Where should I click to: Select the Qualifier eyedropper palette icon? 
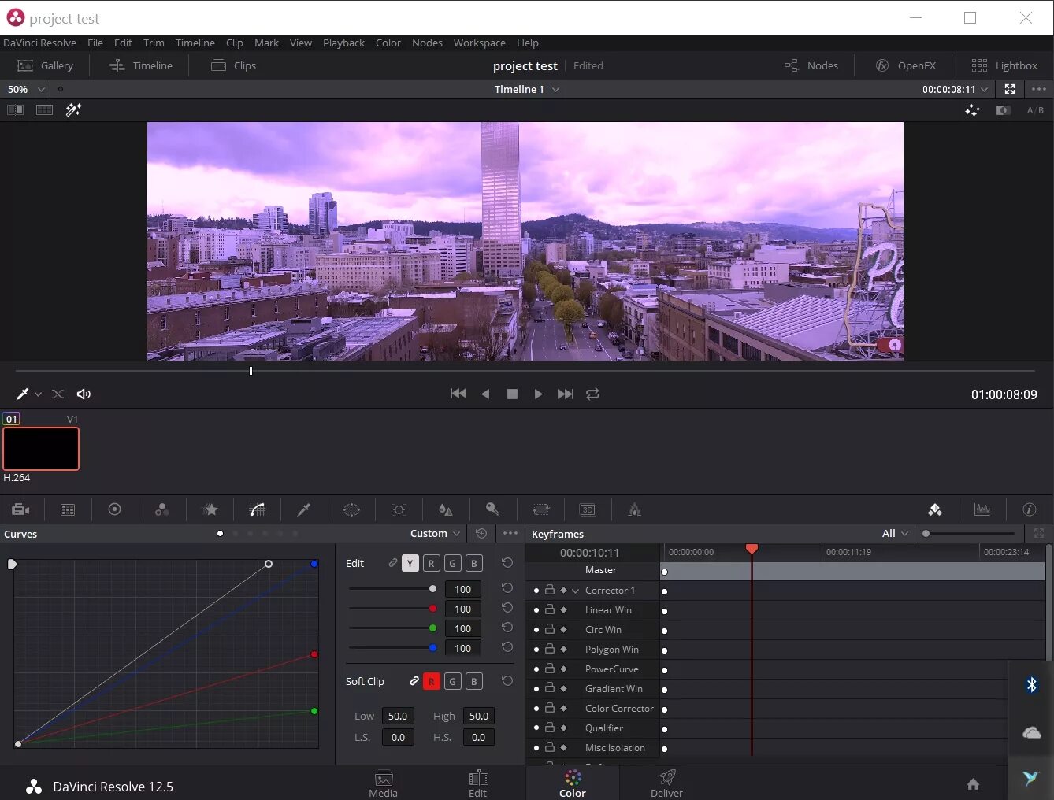click(x=304, y=509)
